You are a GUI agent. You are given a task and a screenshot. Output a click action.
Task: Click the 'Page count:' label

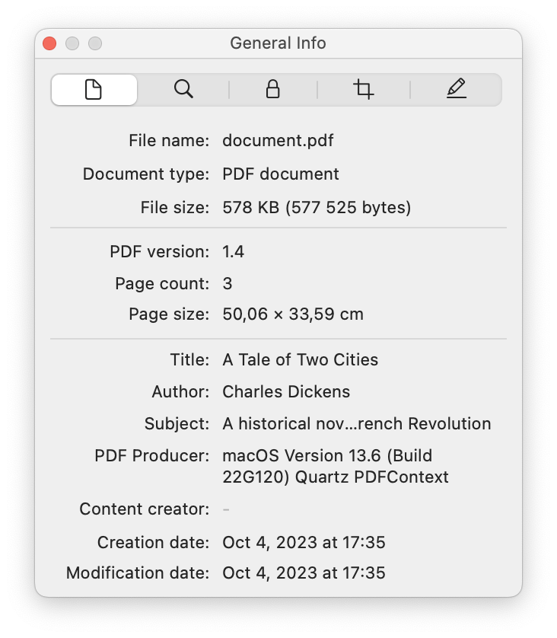pyautogui.click(x=162, y=284)
